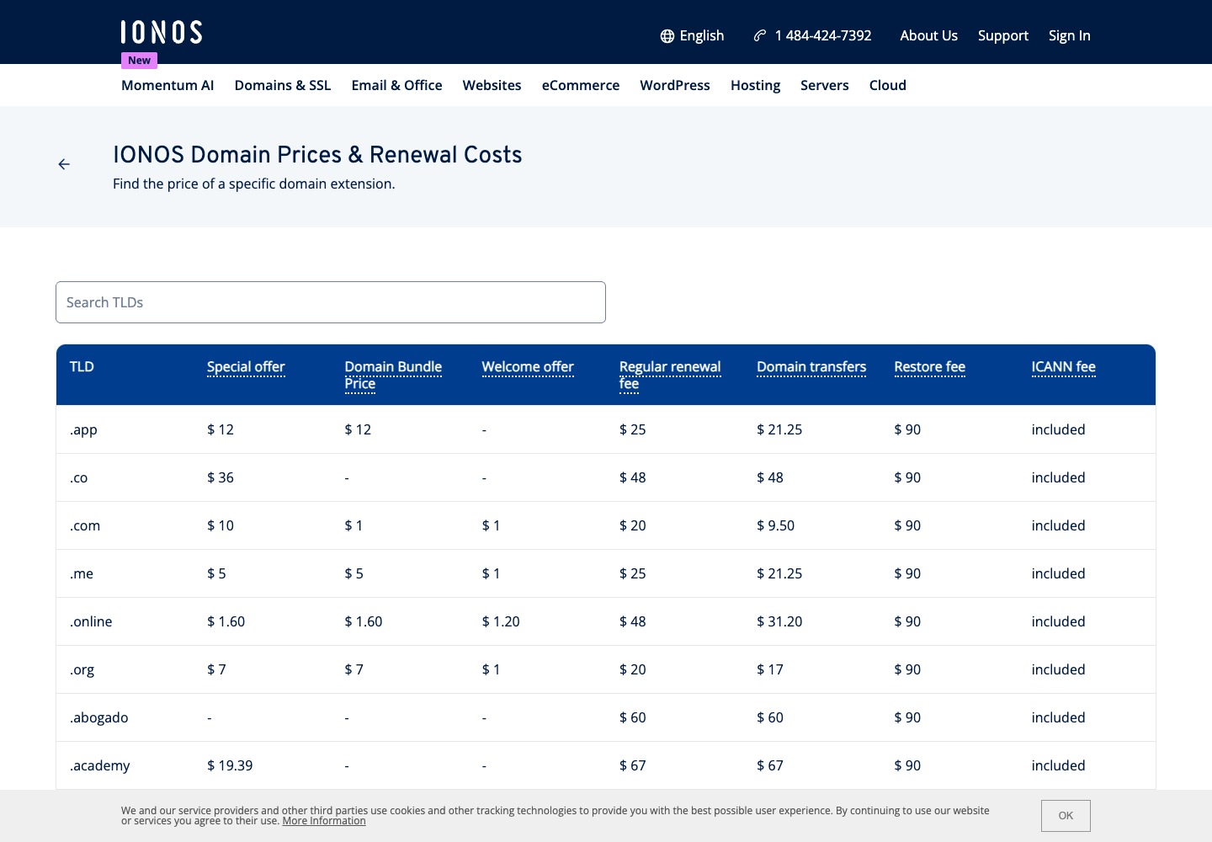Select the .online TLD row label
Viewport: 1212px width, 842px height.
[x=91, y=621]
